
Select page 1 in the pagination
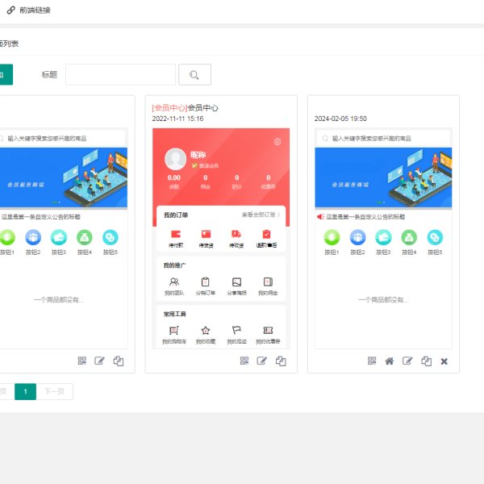tap(25, 391)
